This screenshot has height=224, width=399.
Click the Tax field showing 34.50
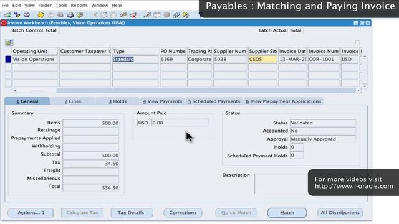pyautogui.click(x=91, y=163)
